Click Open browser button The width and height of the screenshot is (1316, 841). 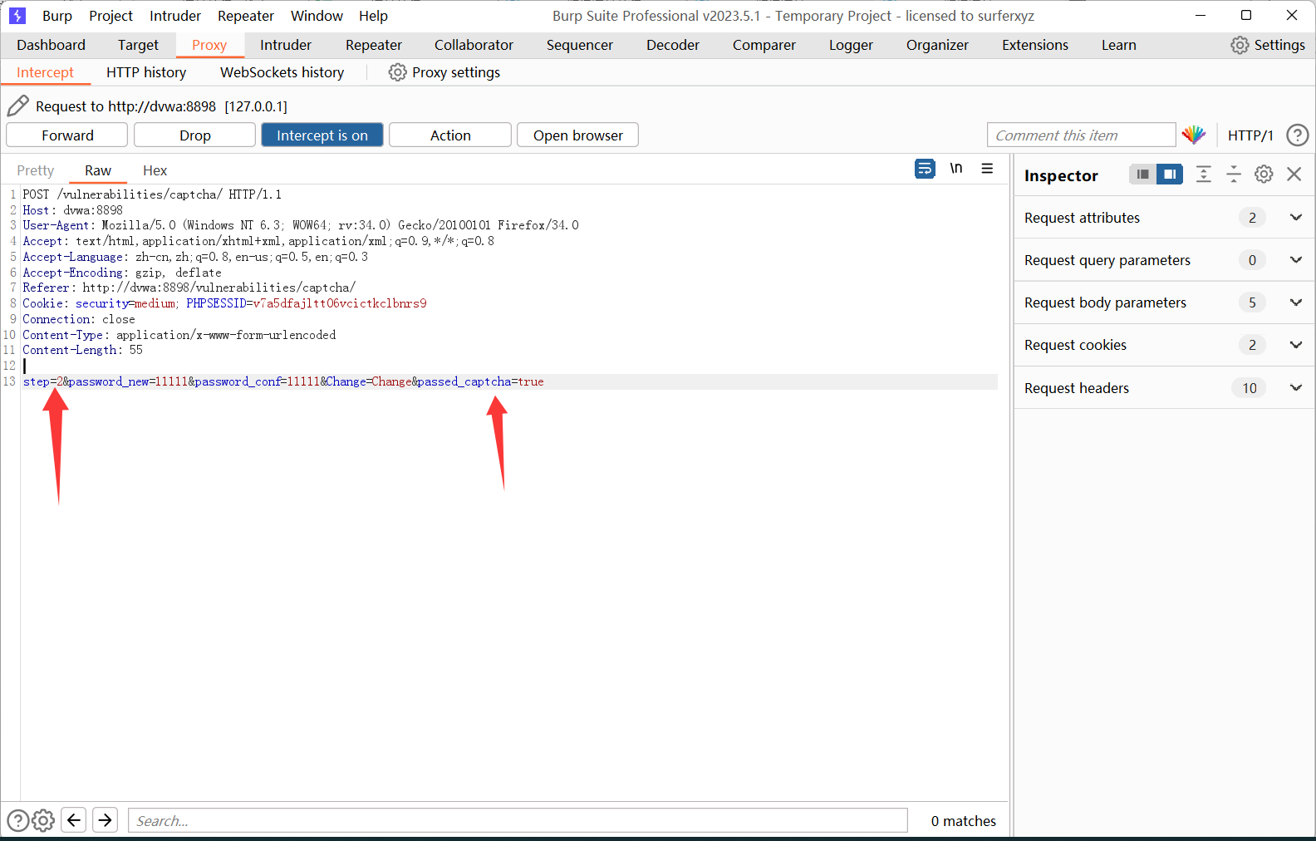click(578, 135)
